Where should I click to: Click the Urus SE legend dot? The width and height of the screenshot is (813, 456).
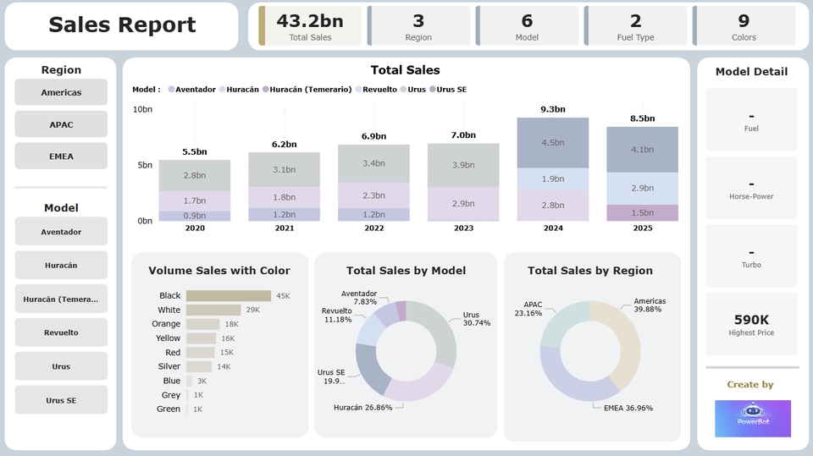(433, 89)
